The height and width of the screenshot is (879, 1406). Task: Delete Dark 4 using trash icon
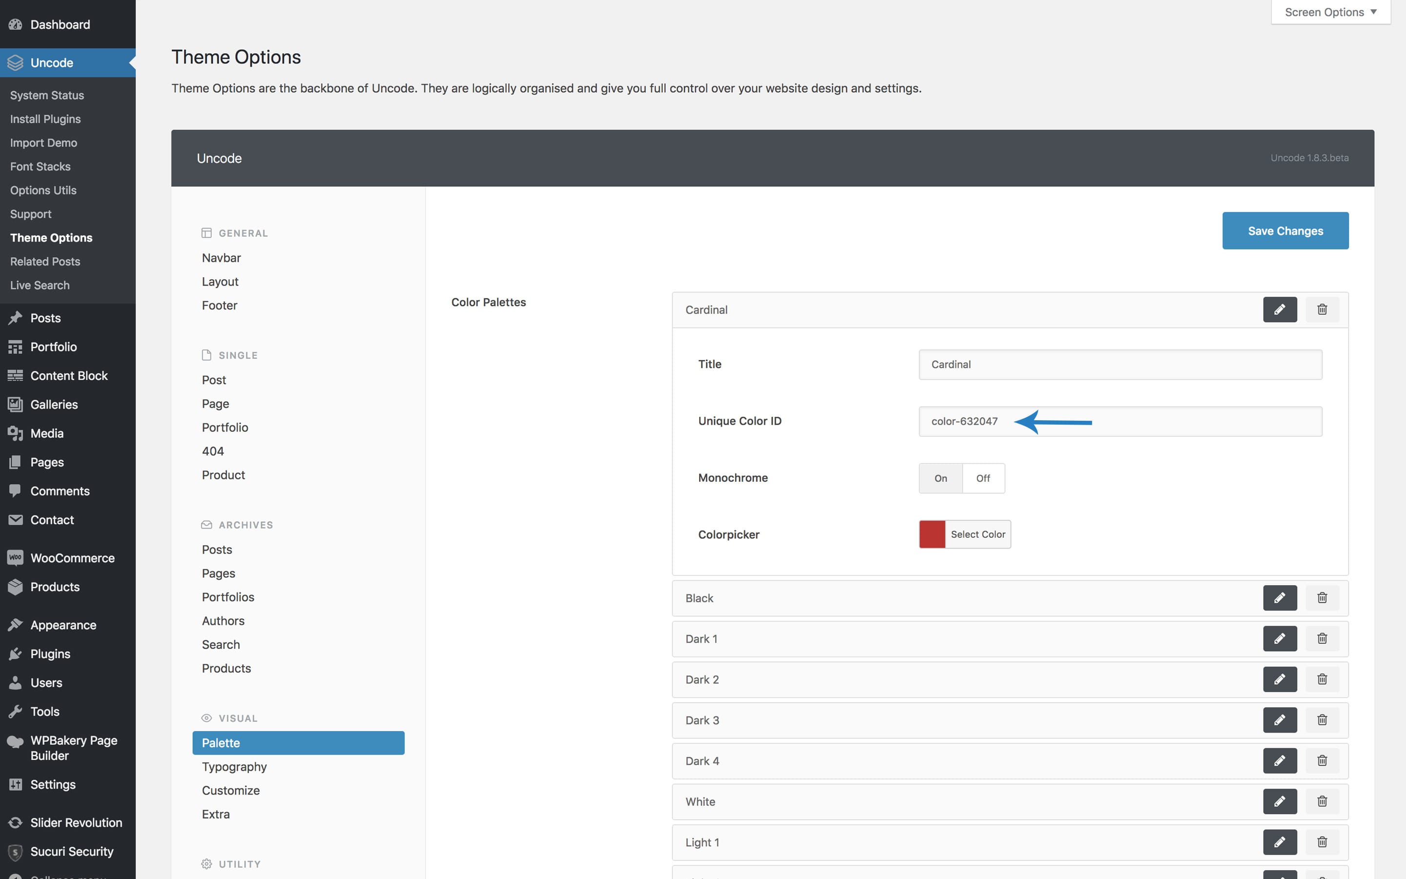(1322, 760)
